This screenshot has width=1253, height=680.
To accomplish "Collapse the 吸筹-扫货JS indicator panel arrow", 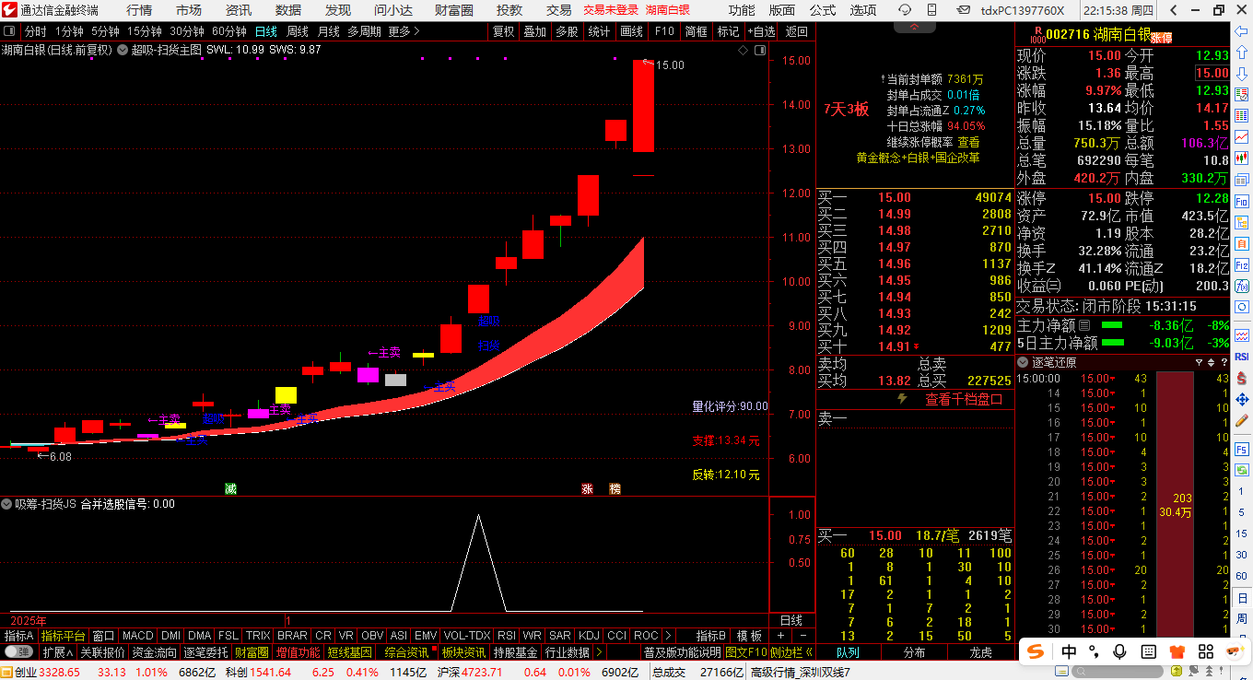I will [x=6, y=504].
